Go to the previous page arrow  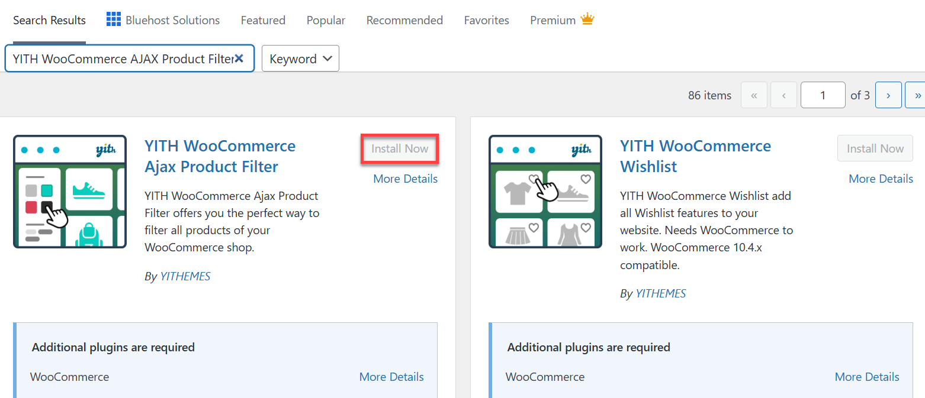783,95
